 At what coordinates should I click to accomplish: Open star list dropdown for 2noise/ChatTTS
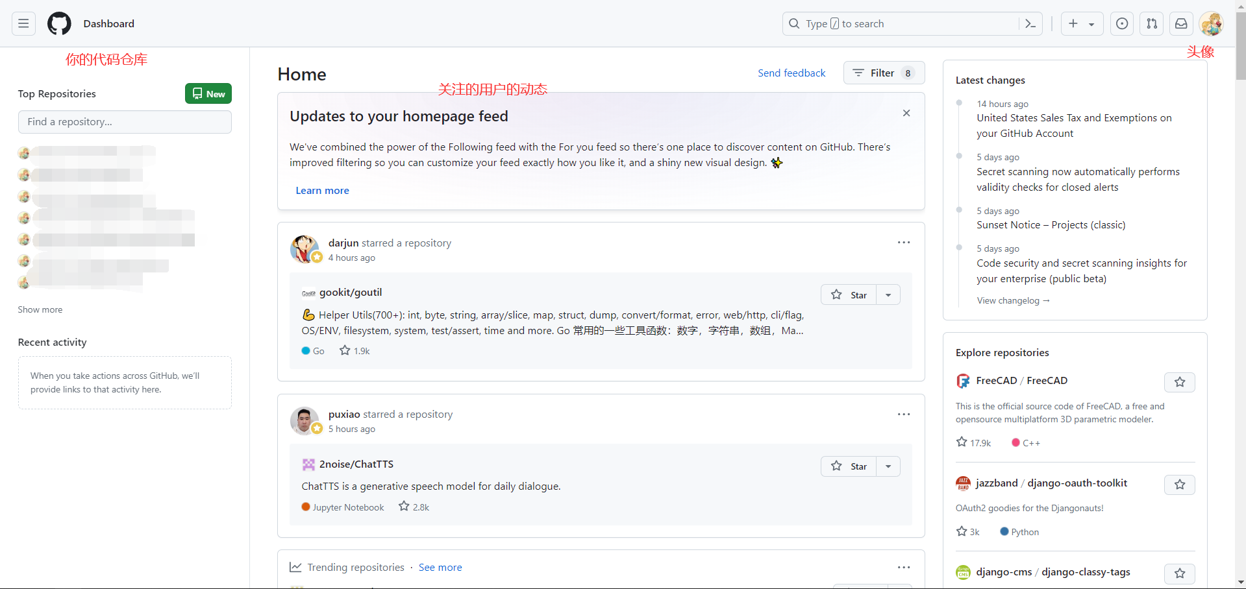888,466
